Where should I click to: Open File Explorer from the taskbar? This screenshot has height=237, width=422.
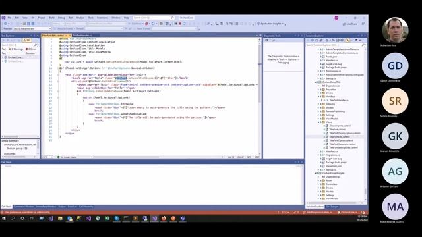pos(60,218)
